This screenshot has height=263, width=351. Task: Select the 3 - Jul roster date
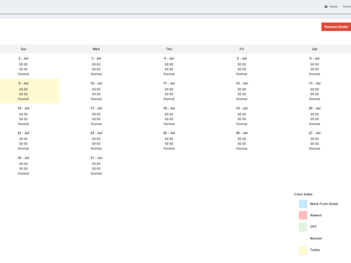[96, 58]
